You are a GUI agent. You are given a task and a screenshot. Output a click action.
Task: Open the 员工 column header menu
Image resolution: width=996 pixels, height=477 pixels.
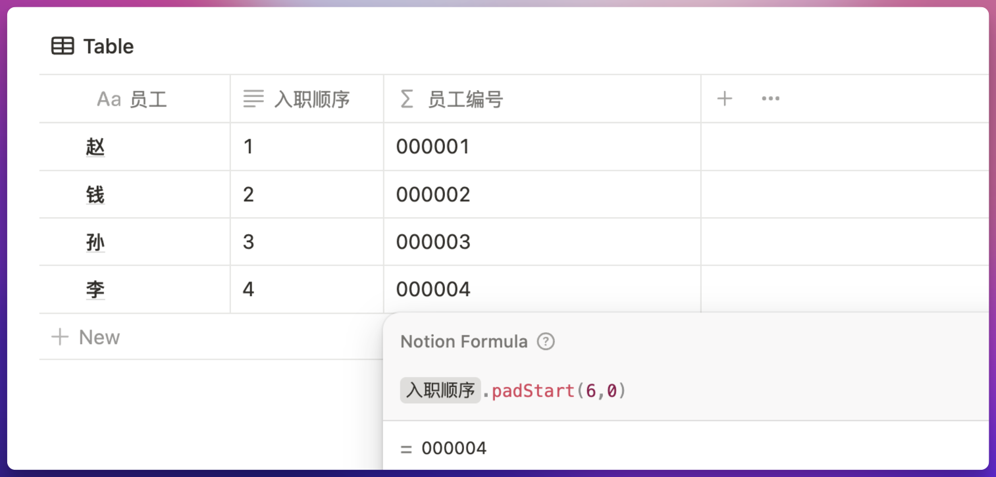pos(148,99)
